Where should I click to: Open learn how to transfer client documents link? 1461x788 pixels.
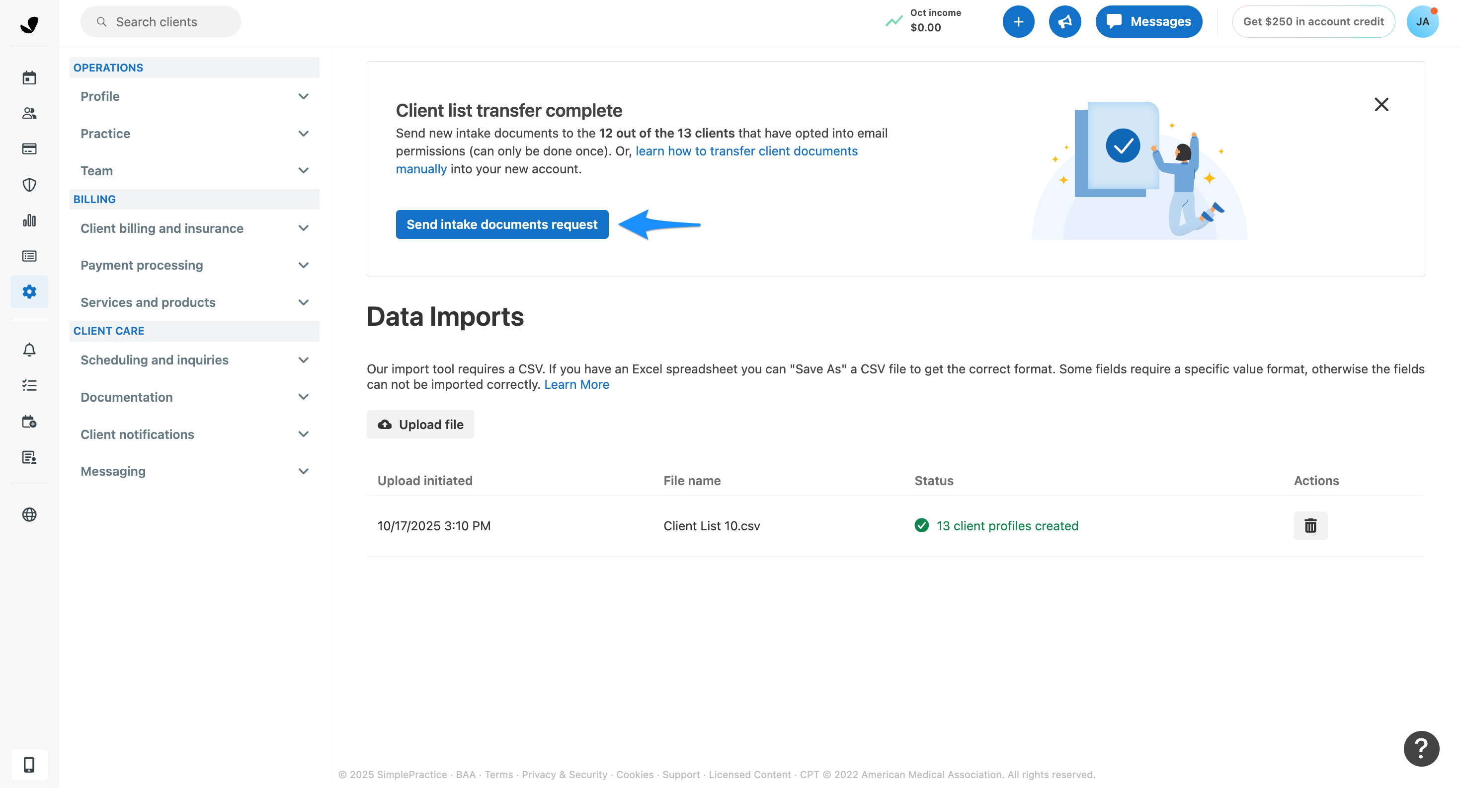click(746, 150)
